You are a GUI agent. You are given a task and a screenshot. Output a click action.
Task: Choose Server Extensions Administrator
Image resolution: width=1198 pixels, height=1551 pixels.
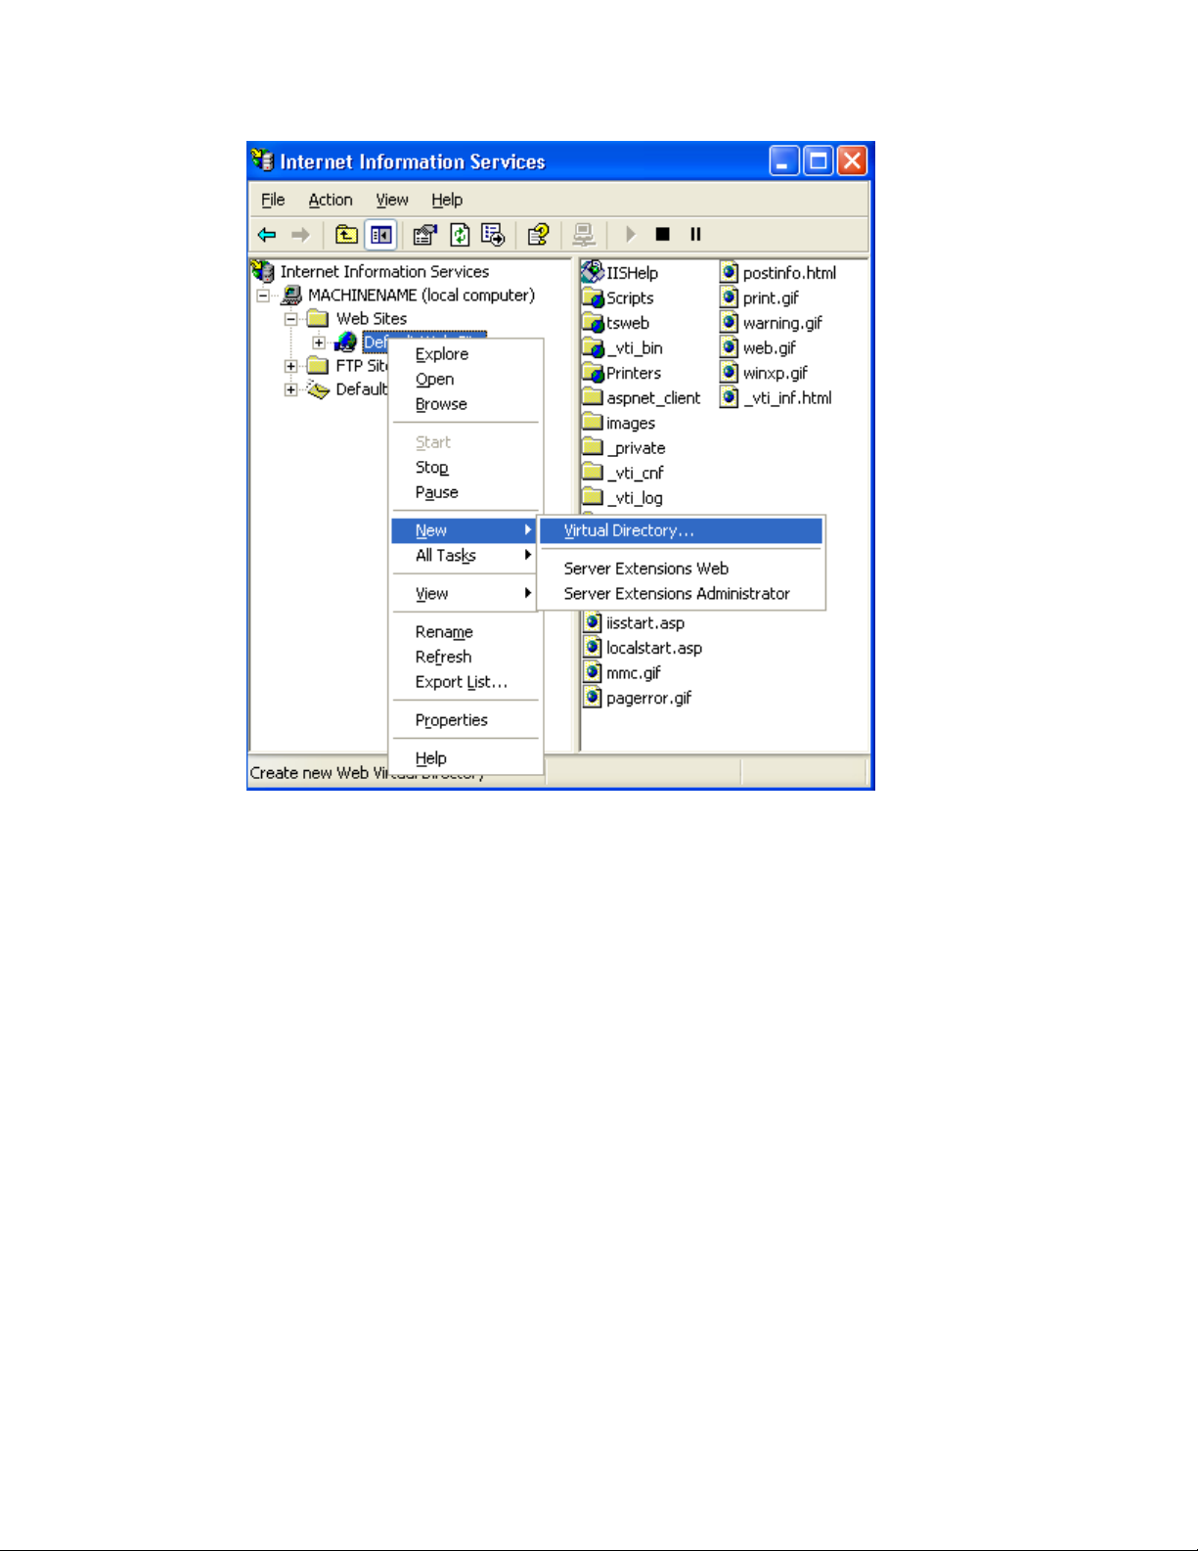click(x=682, y=594)
